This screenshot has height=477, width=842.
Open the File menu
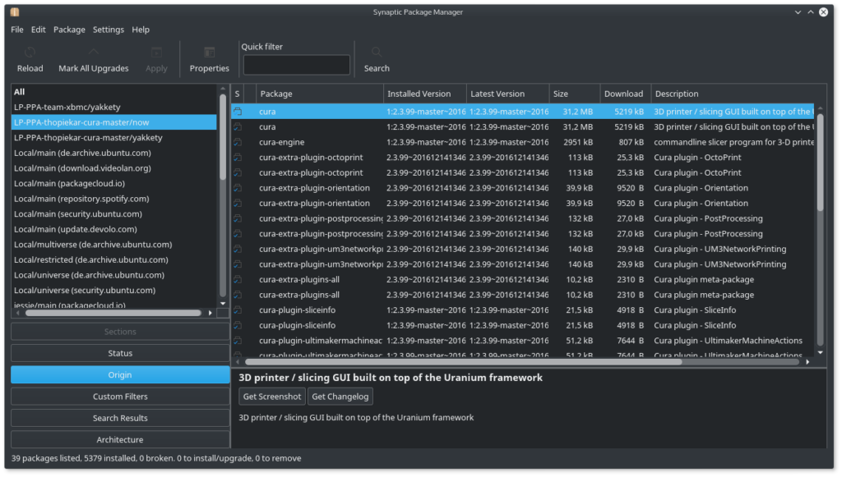point(17,30)
